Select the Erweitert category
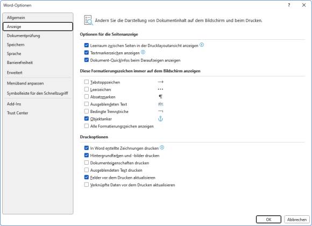Image resolution: width=312 pixels, height=226 pixels. (38, 73)
